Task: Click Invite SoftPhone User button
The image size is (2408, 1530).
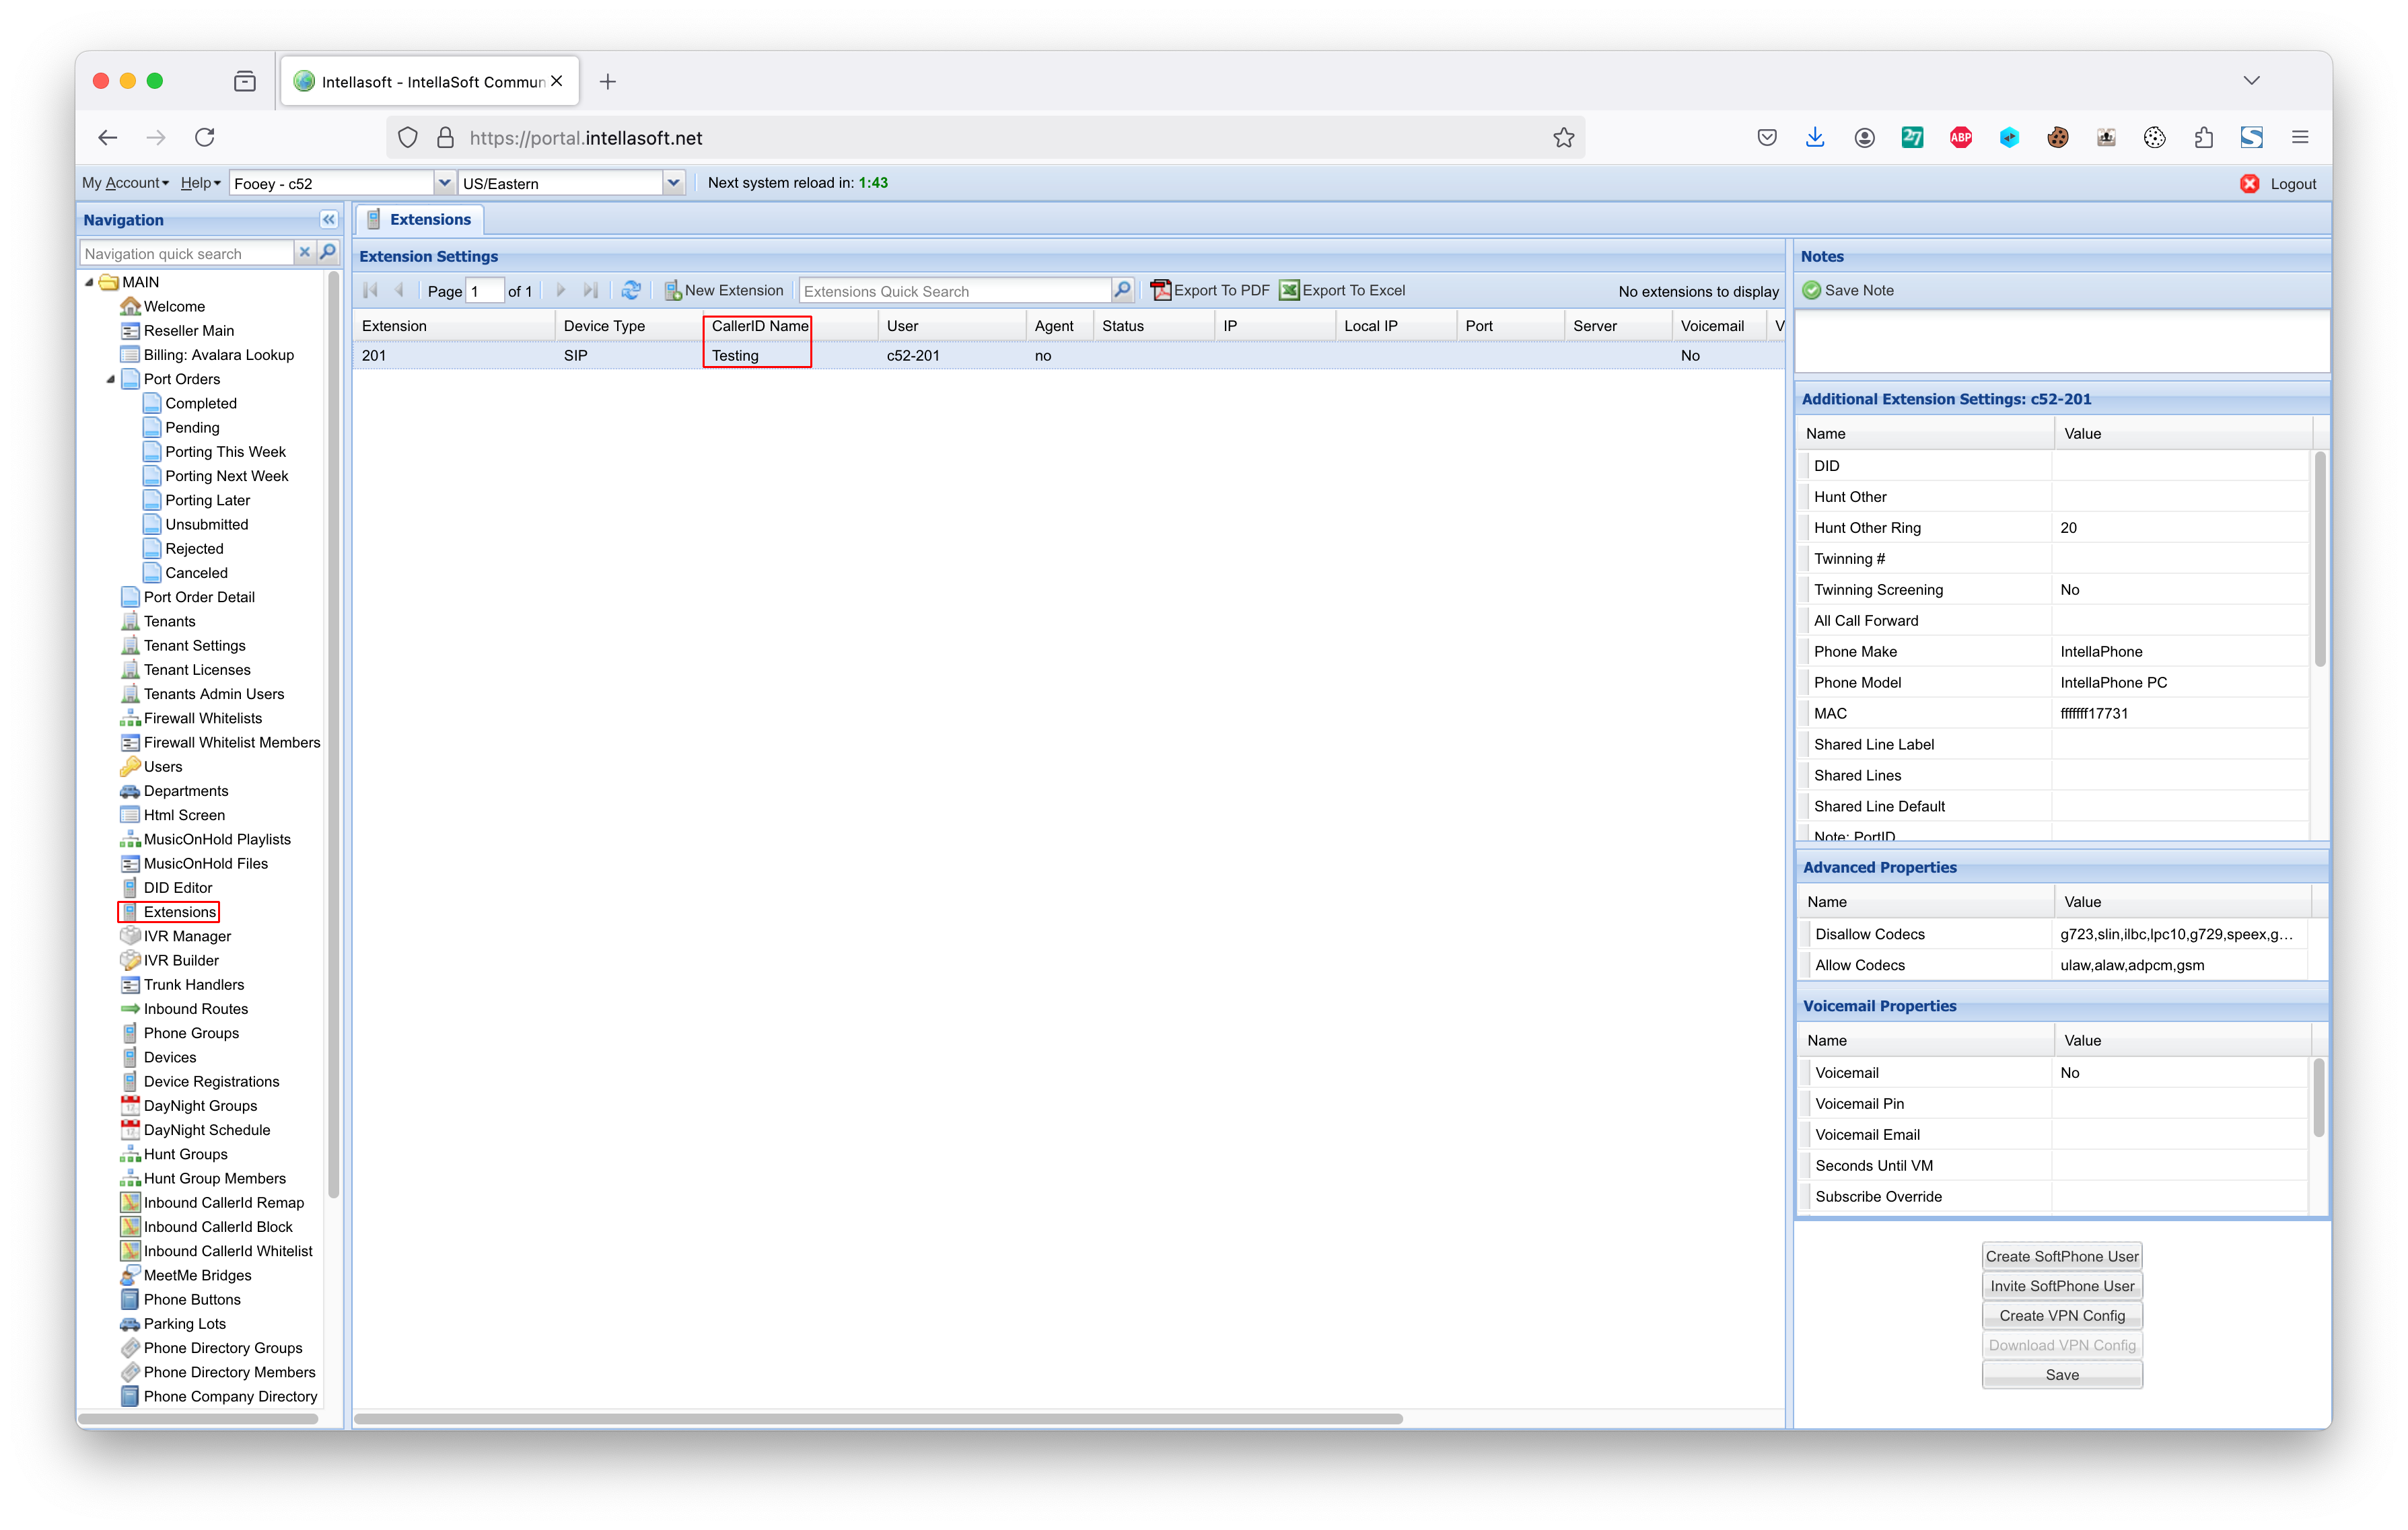Action: click(x=2062, y=1286)
